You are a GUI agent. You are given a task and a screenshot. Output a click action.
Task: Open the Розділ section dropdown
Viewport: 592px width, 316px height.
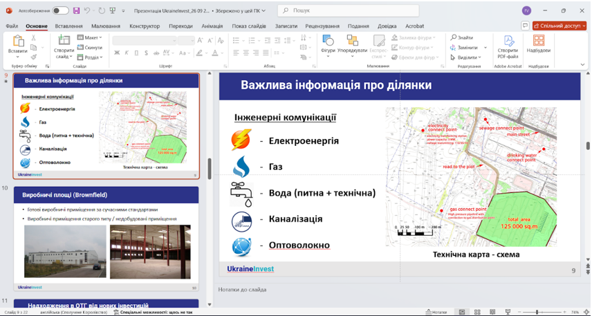pyautogui.click(x=90, y=57)
